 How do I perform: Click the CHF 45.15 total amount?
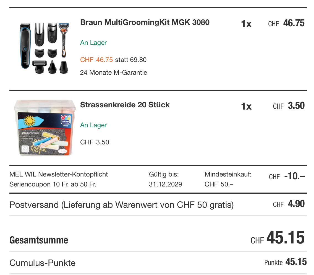278,238
